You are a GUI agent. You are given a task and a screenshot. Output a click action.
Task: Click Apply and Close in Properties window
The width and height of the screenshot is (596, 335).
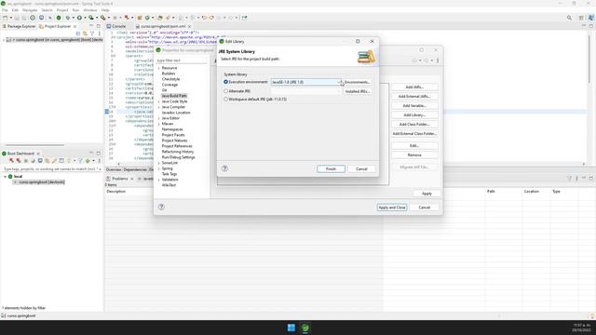[392, 208]
